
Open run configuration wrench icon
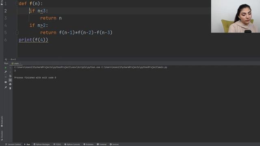[6, 72]
